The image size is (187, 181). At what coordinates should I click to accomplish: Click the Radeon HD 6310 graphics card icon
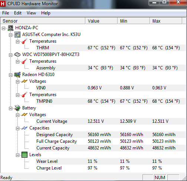[x=17, y=75]
